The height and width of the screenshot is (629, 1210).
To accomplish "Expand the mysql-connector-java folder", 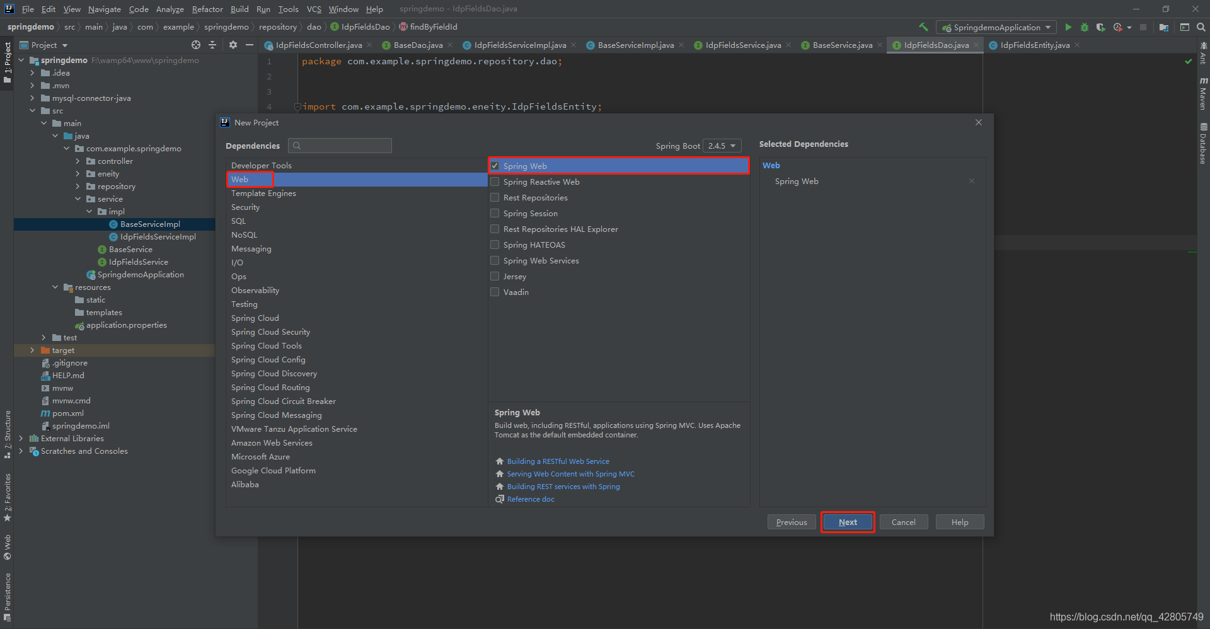I will (32, 98).
